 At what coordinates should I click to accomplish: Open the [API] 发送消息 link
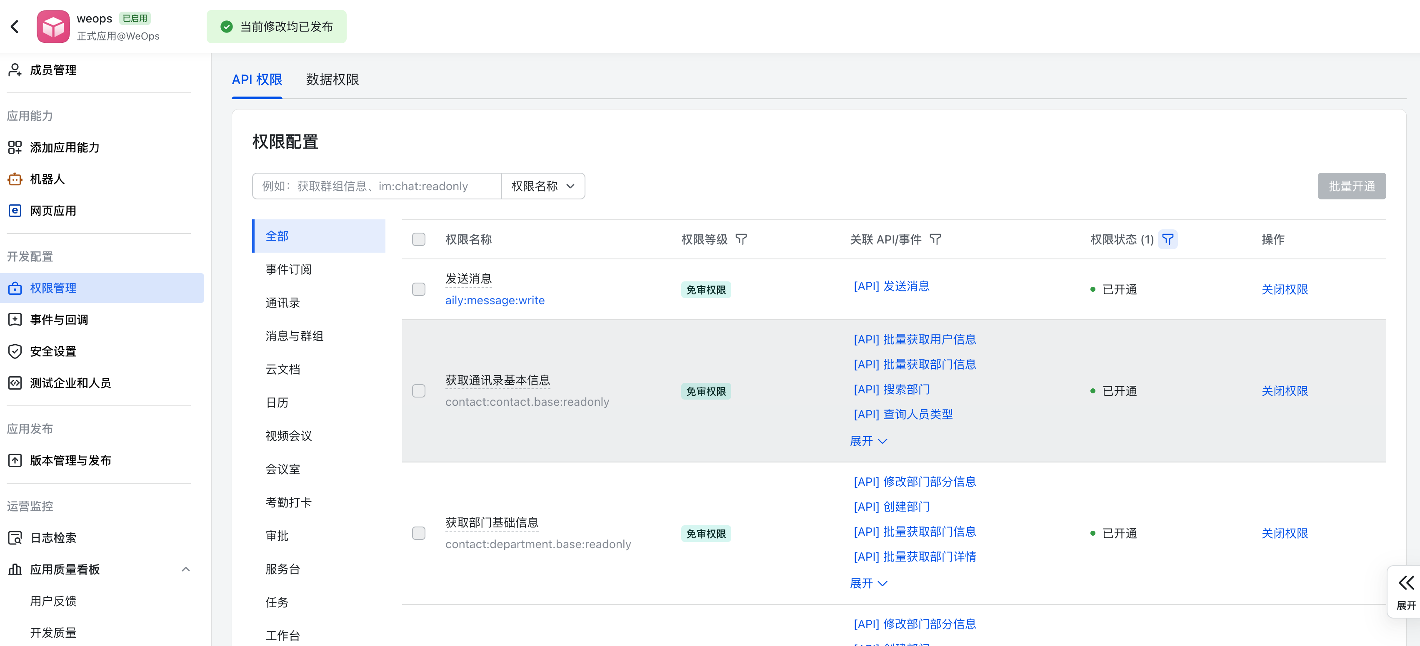click(891, 286)
